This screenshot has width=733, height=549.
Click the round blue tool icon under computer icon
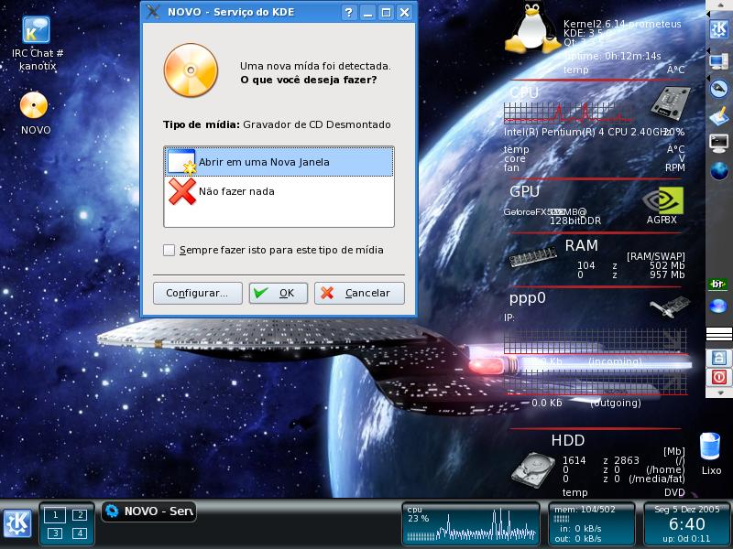click(x=718, y=88)
